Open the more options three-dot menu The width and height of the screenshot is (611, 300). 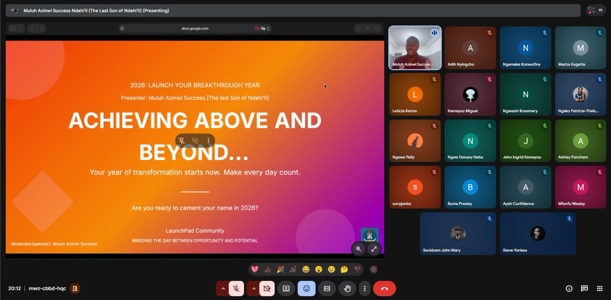pyautogui.click(x=365, y=288)
